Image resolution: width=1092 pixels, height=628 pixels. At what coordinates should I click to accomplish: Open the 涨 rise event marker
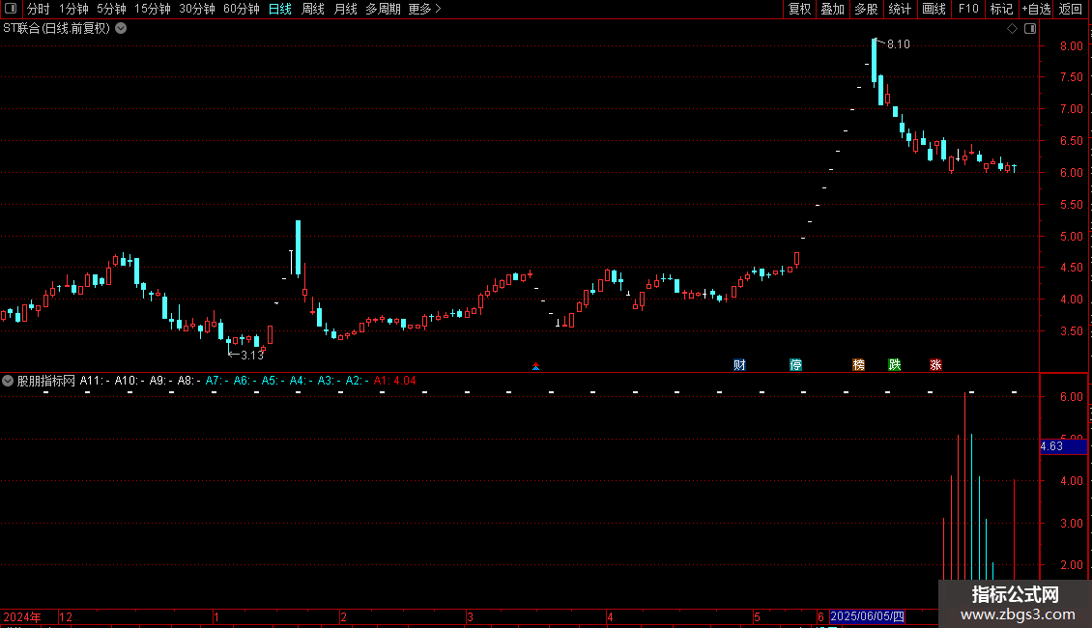point(936,365)
